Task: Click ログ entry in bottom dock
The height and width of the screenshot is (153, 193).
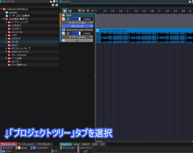Action: click(56, 151)
